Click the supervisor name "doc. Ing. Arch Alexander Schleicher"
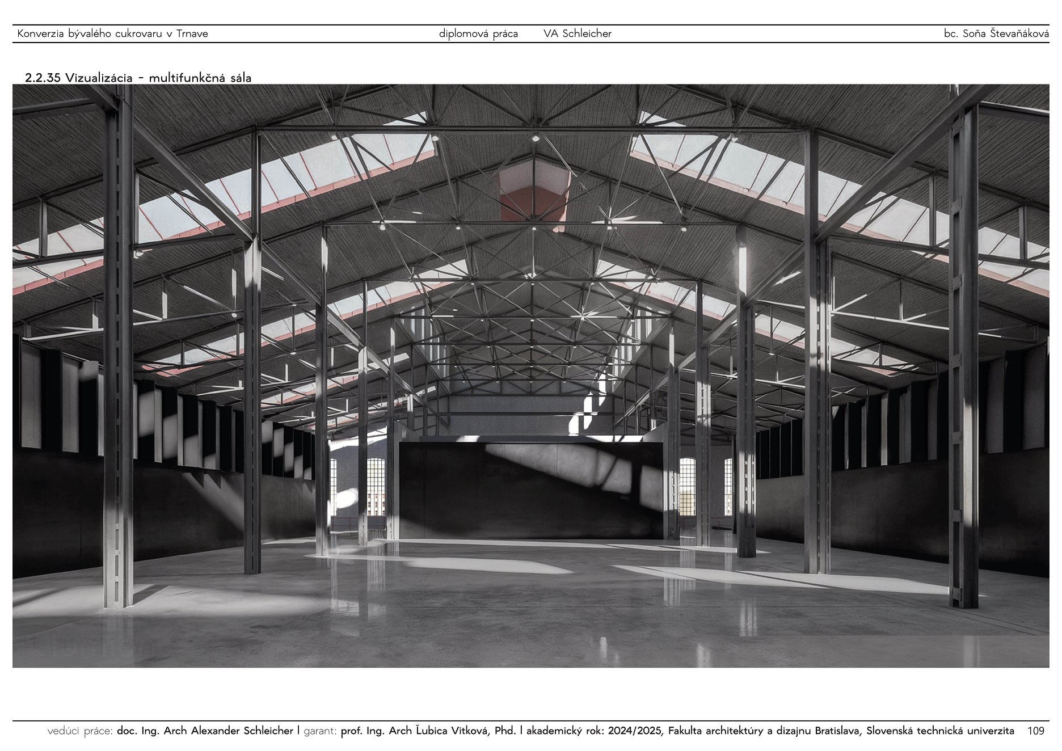 pos(205,731)
